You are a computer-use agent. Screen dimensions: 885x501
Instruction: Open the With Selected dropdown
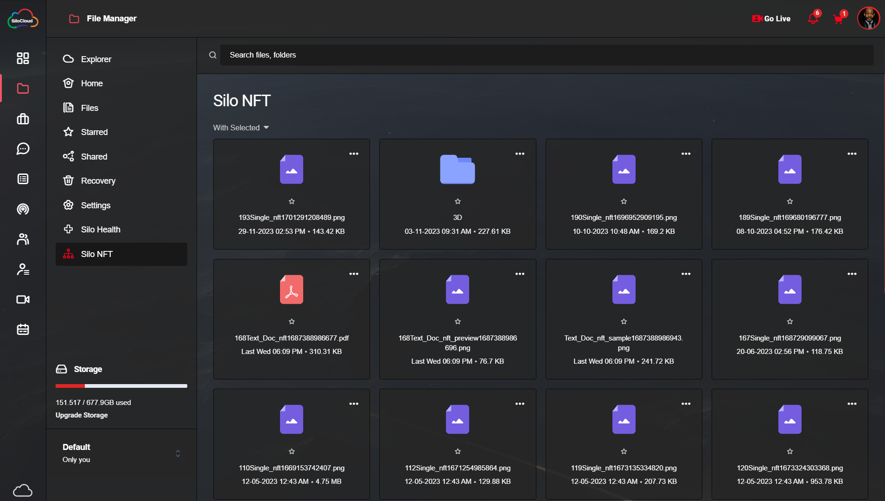pos(241,127)
